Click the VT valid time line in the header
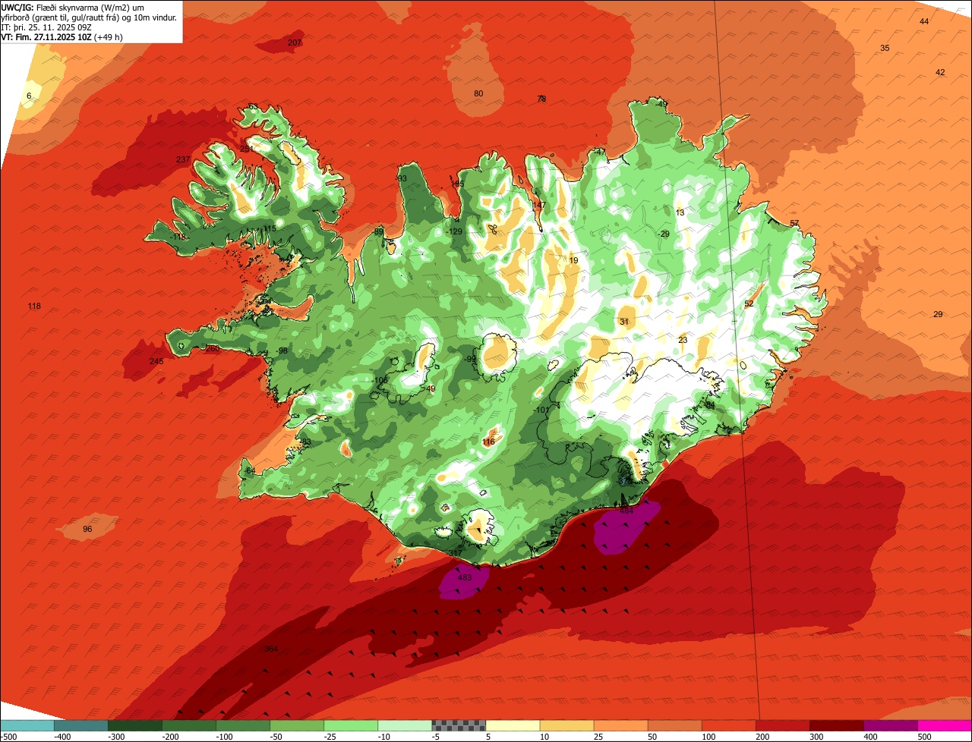Screen dimensions: 972x742 (x=62, y=37)
